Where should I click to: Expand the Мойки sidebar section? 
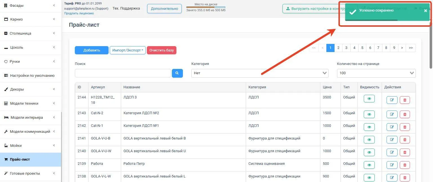pos(30,146)
